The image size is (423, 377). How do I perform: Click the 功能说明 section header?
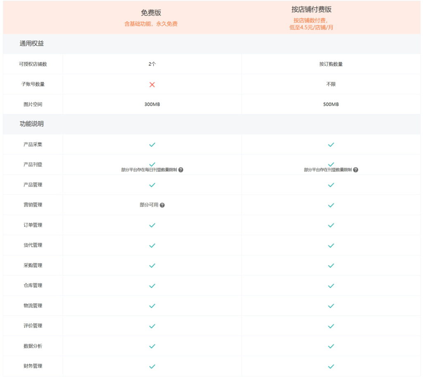point(32,124)
